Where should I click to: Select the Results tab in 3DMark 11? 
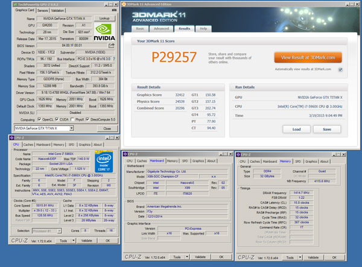pyautogui.click(x=184, y=28)
